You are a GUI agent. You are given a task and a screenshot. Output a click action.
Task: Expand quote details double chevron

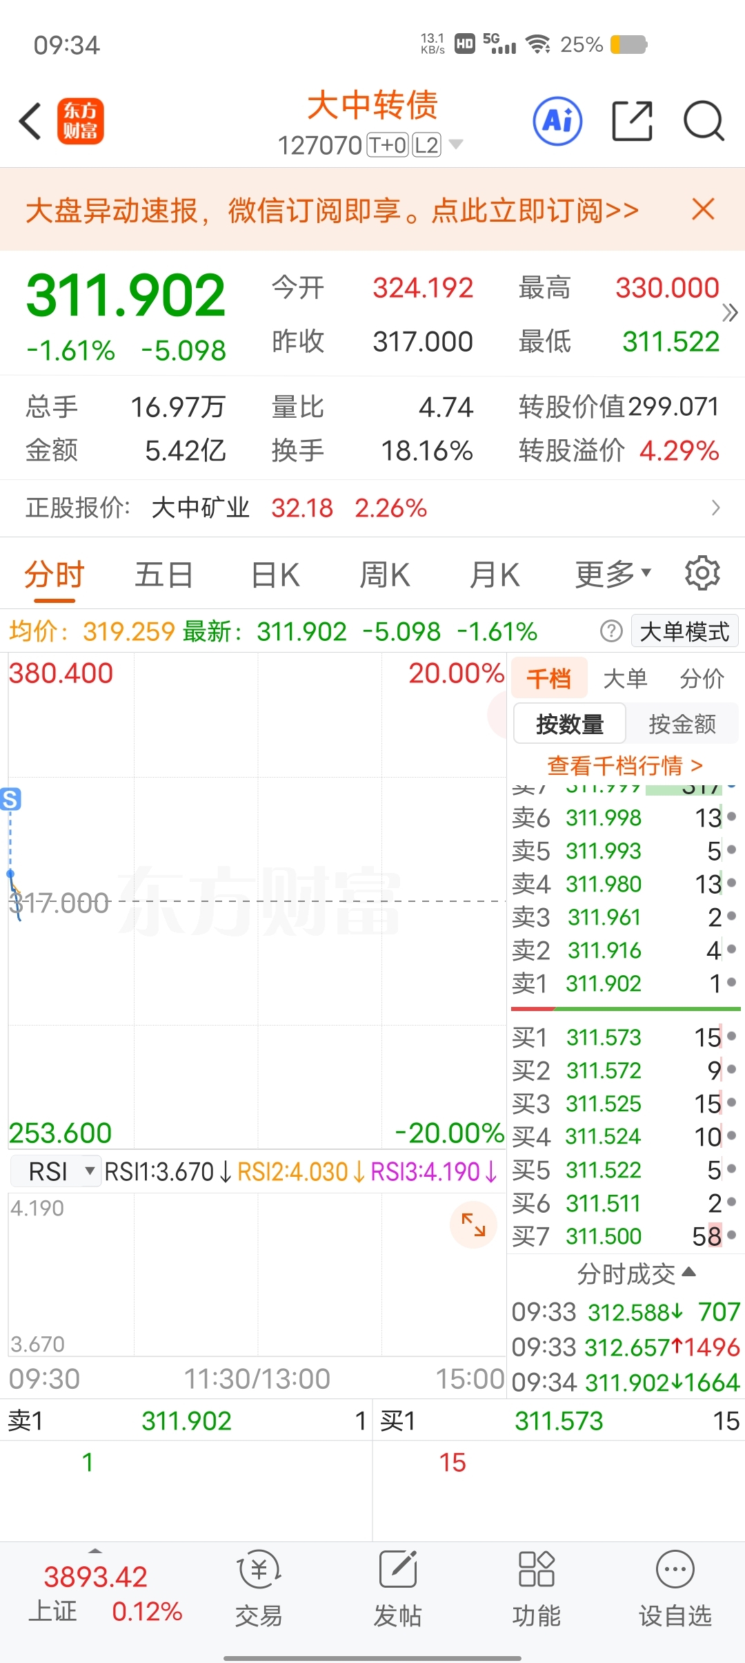click(730, 314)
